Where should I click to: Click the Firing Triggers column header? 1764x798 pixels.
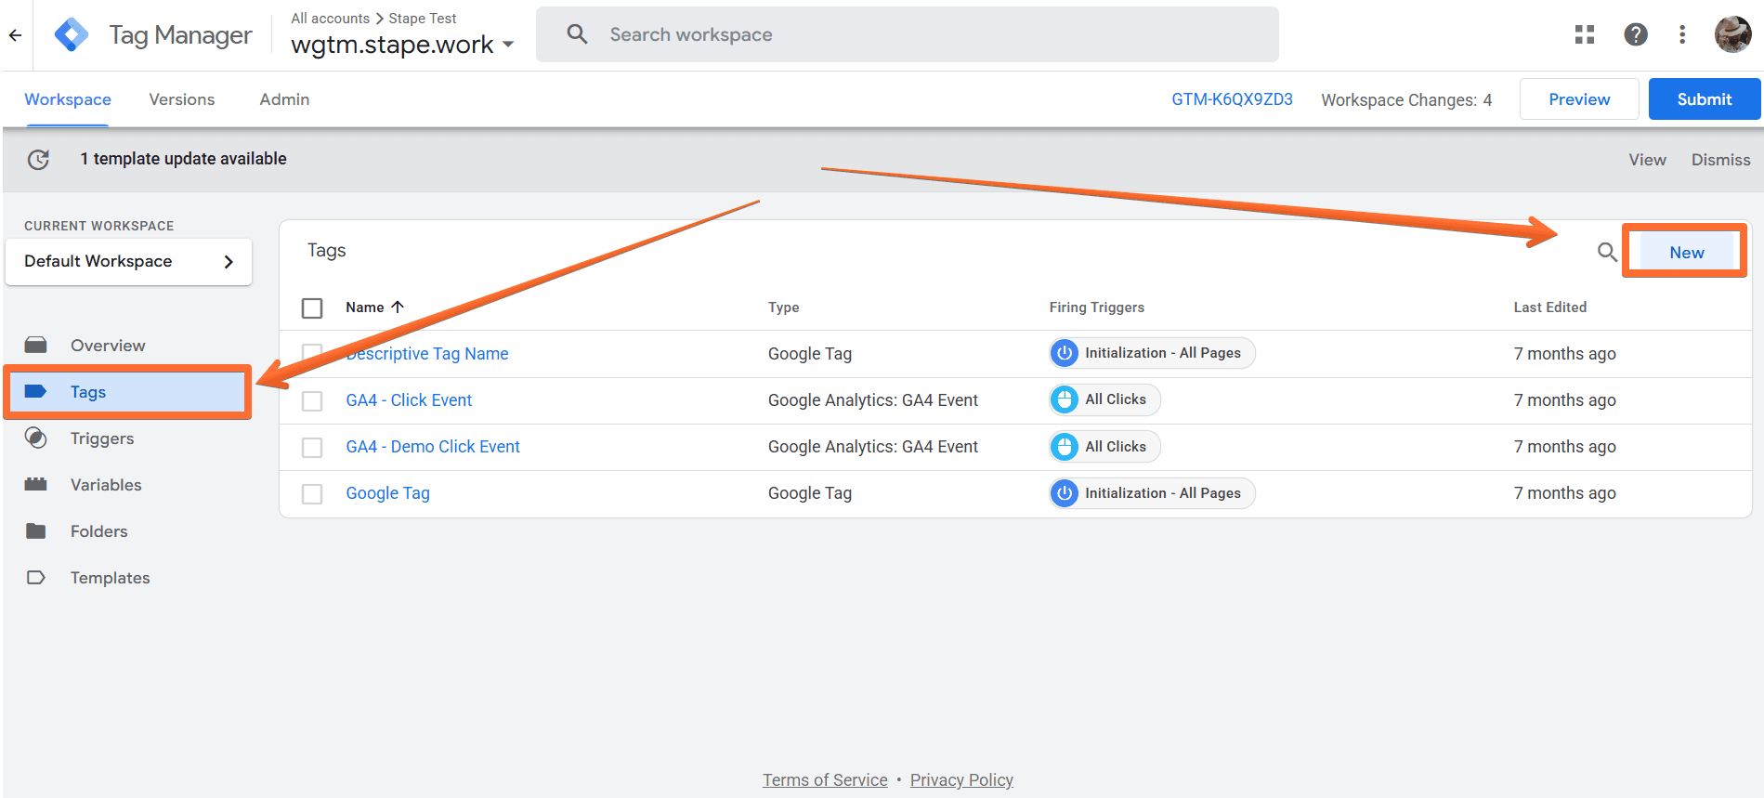pos(1097,307)
